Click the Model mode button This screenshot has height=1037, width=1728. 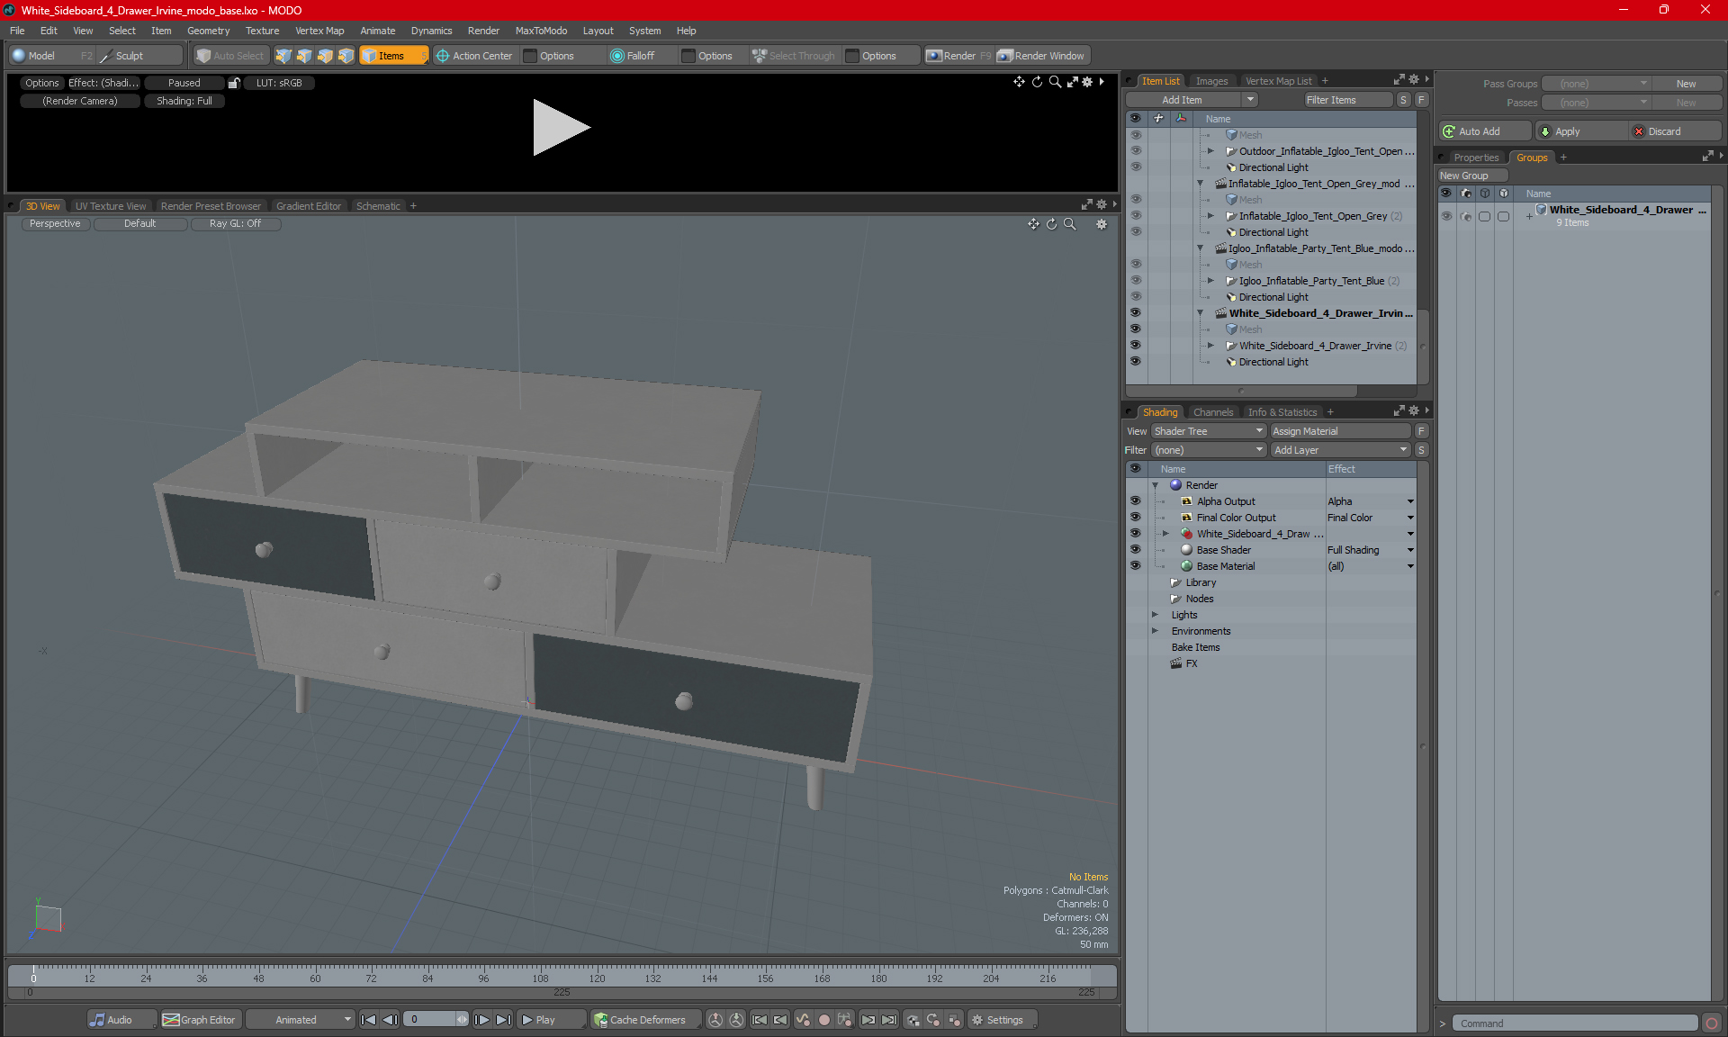(49, 56)
